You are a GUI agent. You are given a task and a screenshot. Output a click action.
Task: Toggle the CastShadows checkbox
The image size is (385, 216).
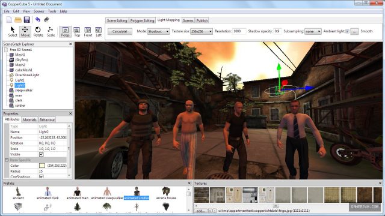[42, 176]
